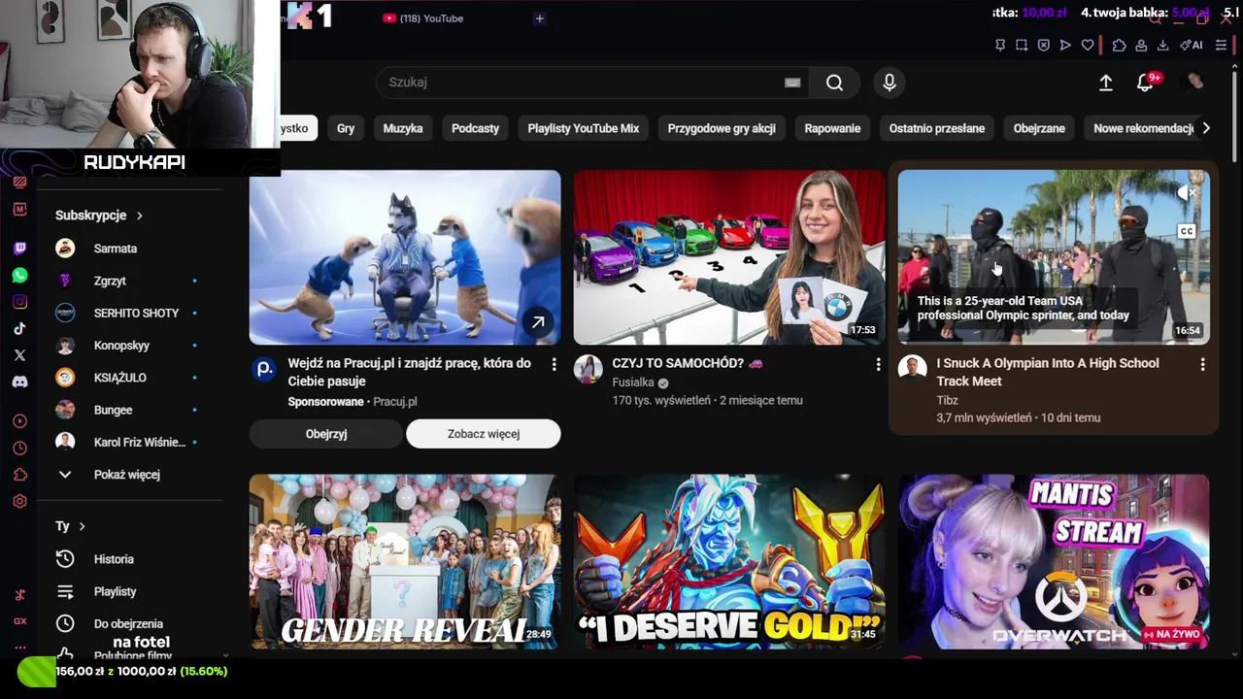Select the Podcasty filter chip
This screenshot has height=699, width=1243.
(476, 128)
